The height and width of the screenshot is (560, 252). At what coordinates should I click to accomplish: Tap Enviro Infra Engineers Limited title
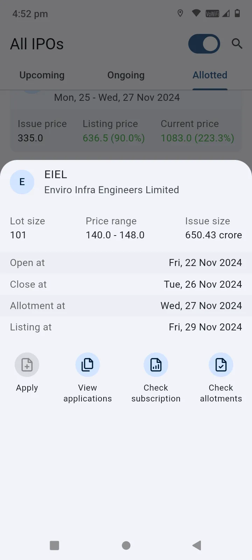[x=112, y=190]
